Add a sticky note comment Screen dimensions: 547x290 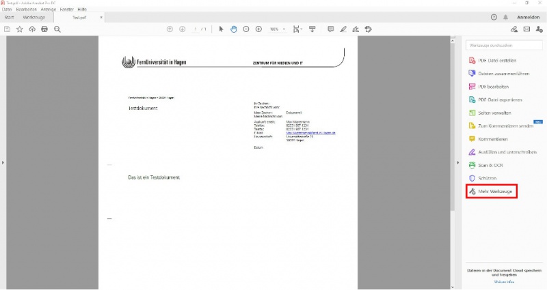tap(331, 29)
